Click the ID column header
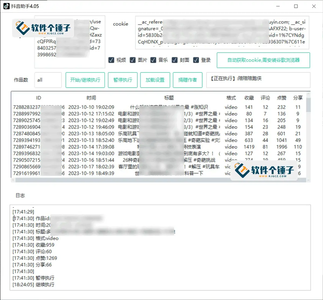This screenshot has width=323, height=300. coord(38,98)
